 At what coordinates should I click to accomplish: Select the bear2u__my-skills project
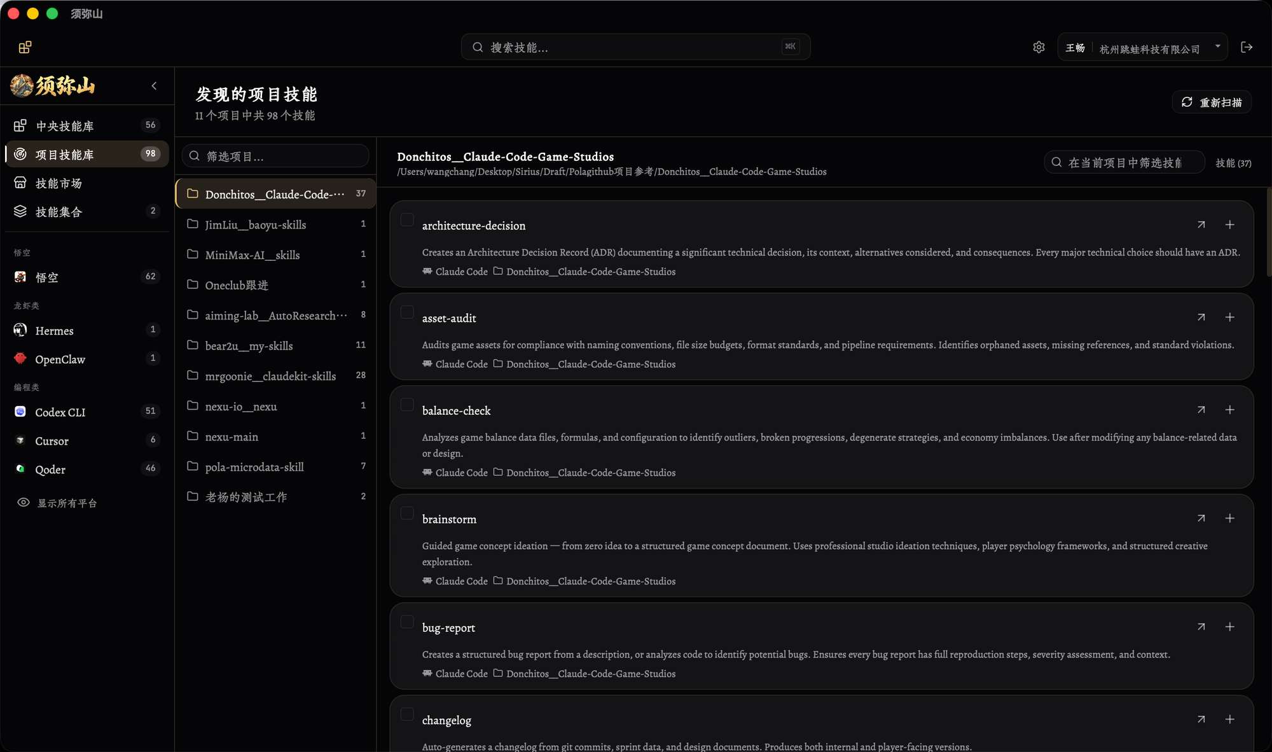point(276,346)
